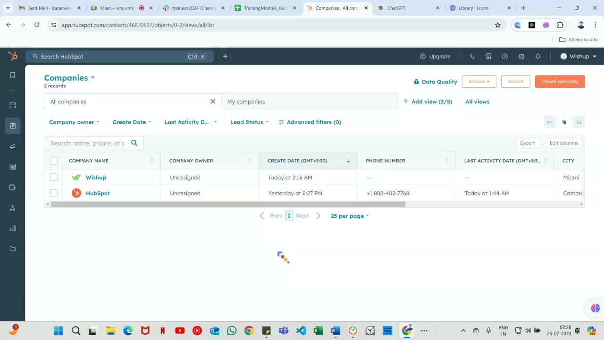Open the Content icon in sidebar
The width and height of the screenshot is (604, 340).
(13, 167)
